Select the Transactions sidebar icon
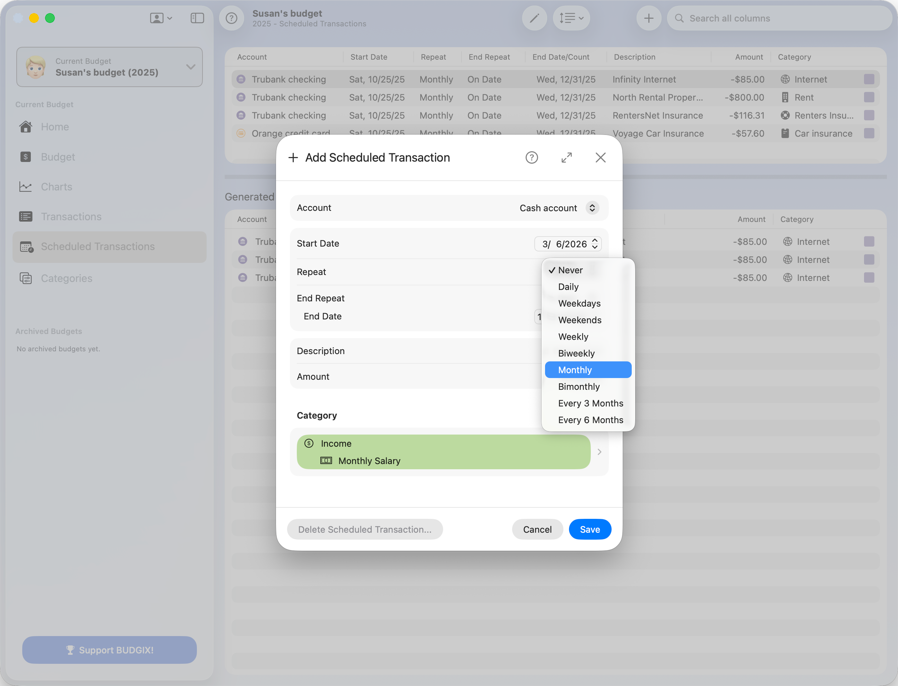 pyautogui.click(x=26, y=216)
